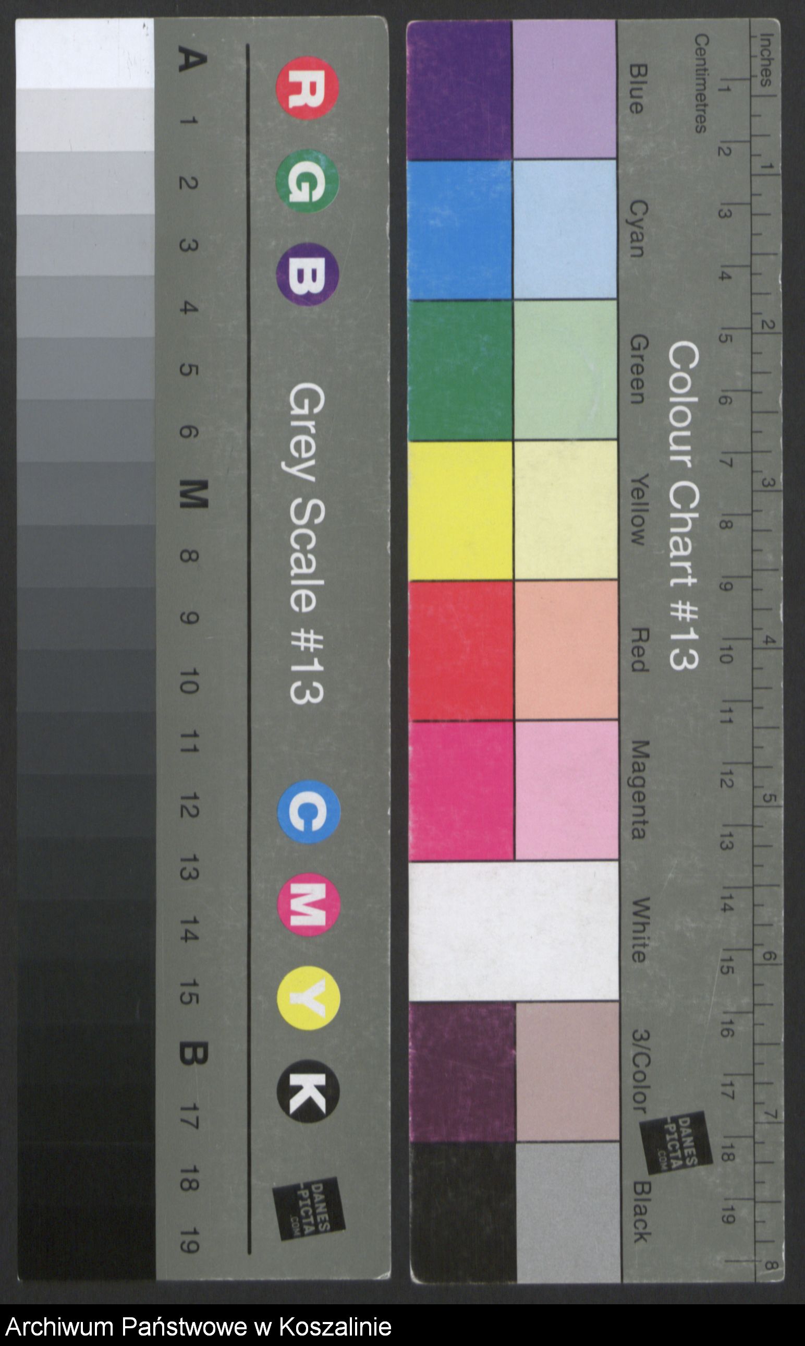Image resolution: width=805 pixels, height=1346 pixels.
Task: Click the pink M circle
Action: click(309, 905)
